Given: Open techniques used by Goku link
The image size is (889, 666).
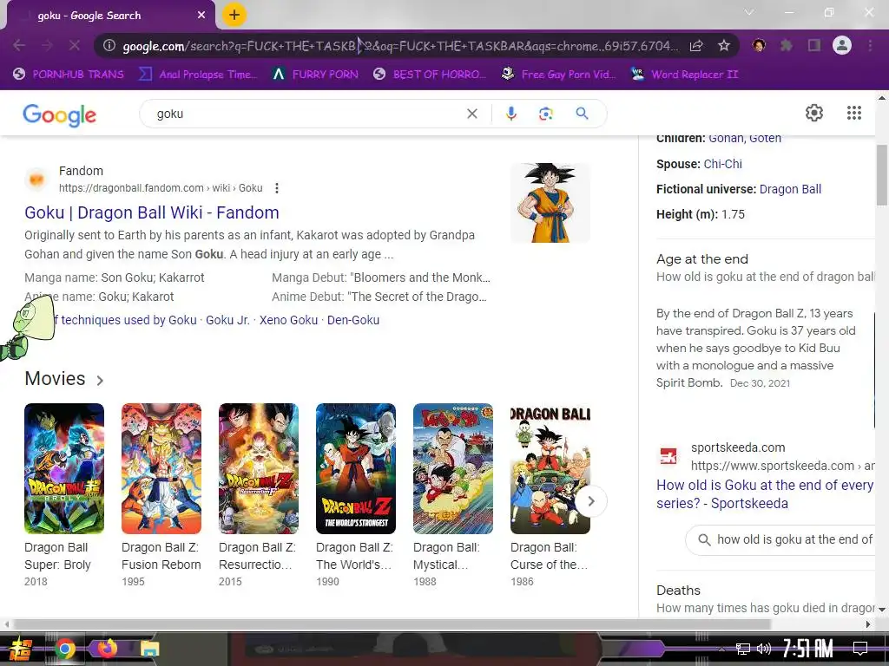Looking at the screenshot, I should 125,320.
